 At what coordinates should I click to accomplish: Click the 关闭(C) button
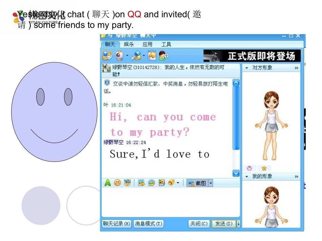[x=199, y=224]
